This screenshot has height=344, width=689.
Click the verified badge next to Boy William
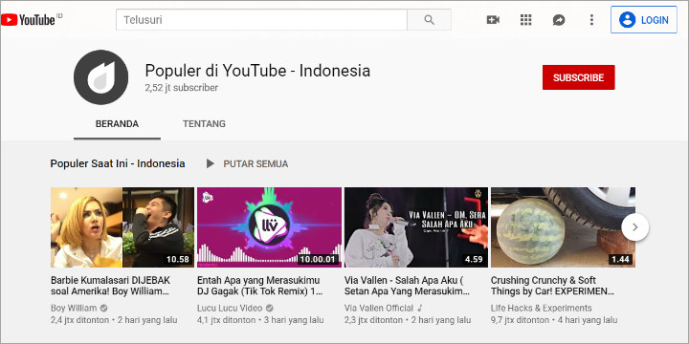pos(103,308)
